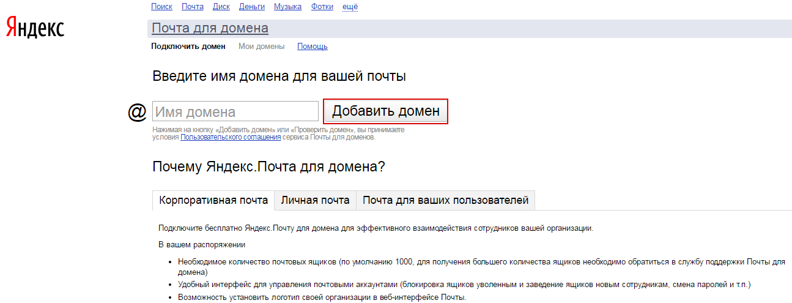The image size is (792, 303).
Task: Open Фотки service link
Action: (x=322, y=7)
